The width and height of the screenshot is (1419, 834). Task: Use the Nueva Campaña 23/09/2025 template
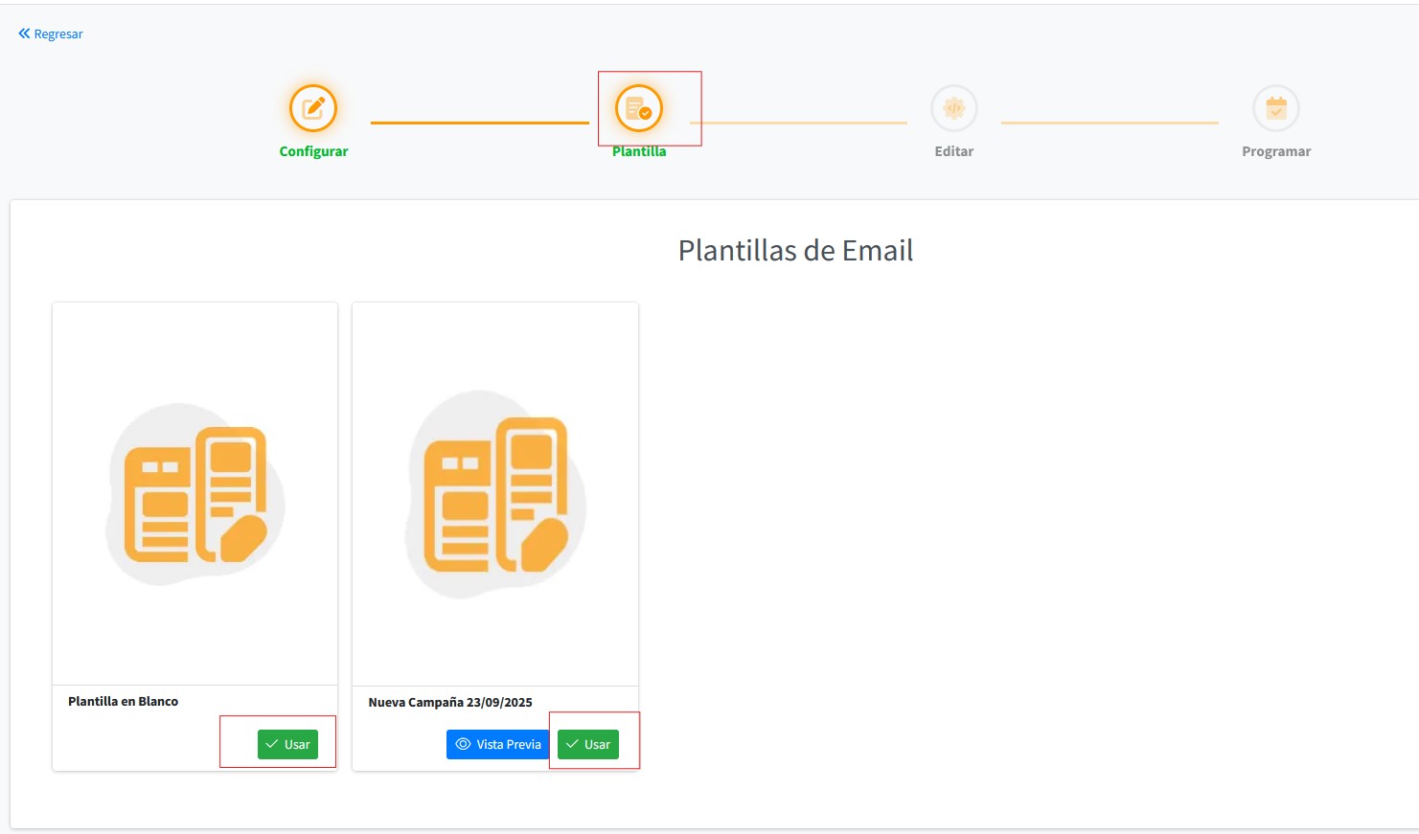(588, 744)
